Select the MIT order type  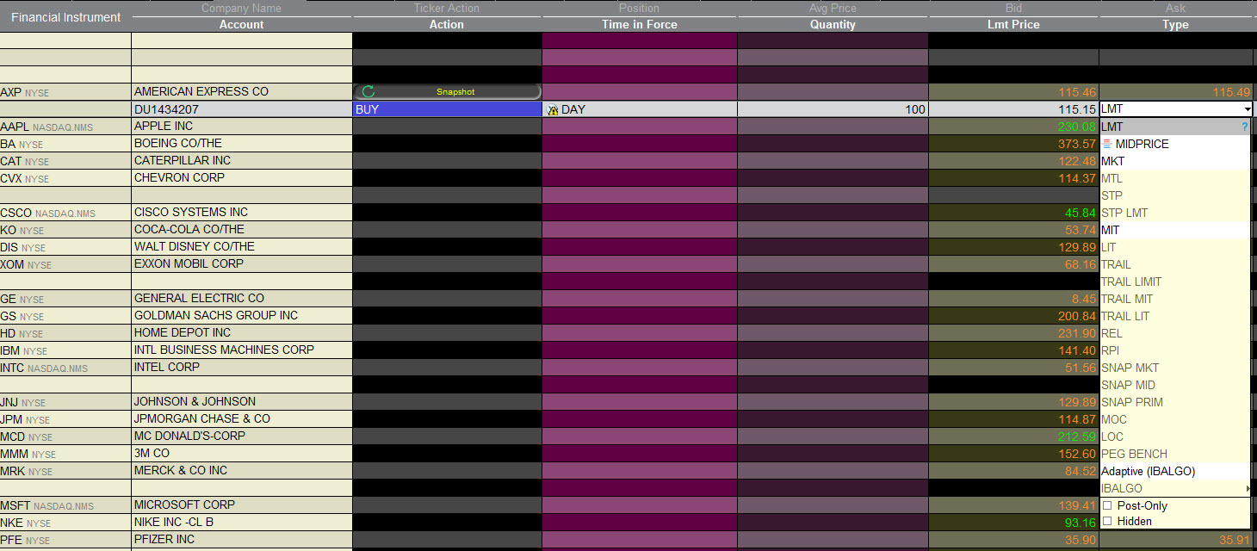pyautogui.click(x=1174, y=230)
